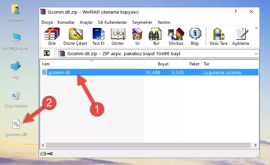Screen dimensions: 270x165
Task: Open the Seçenekler menu
Action: [x=142, y=22]
